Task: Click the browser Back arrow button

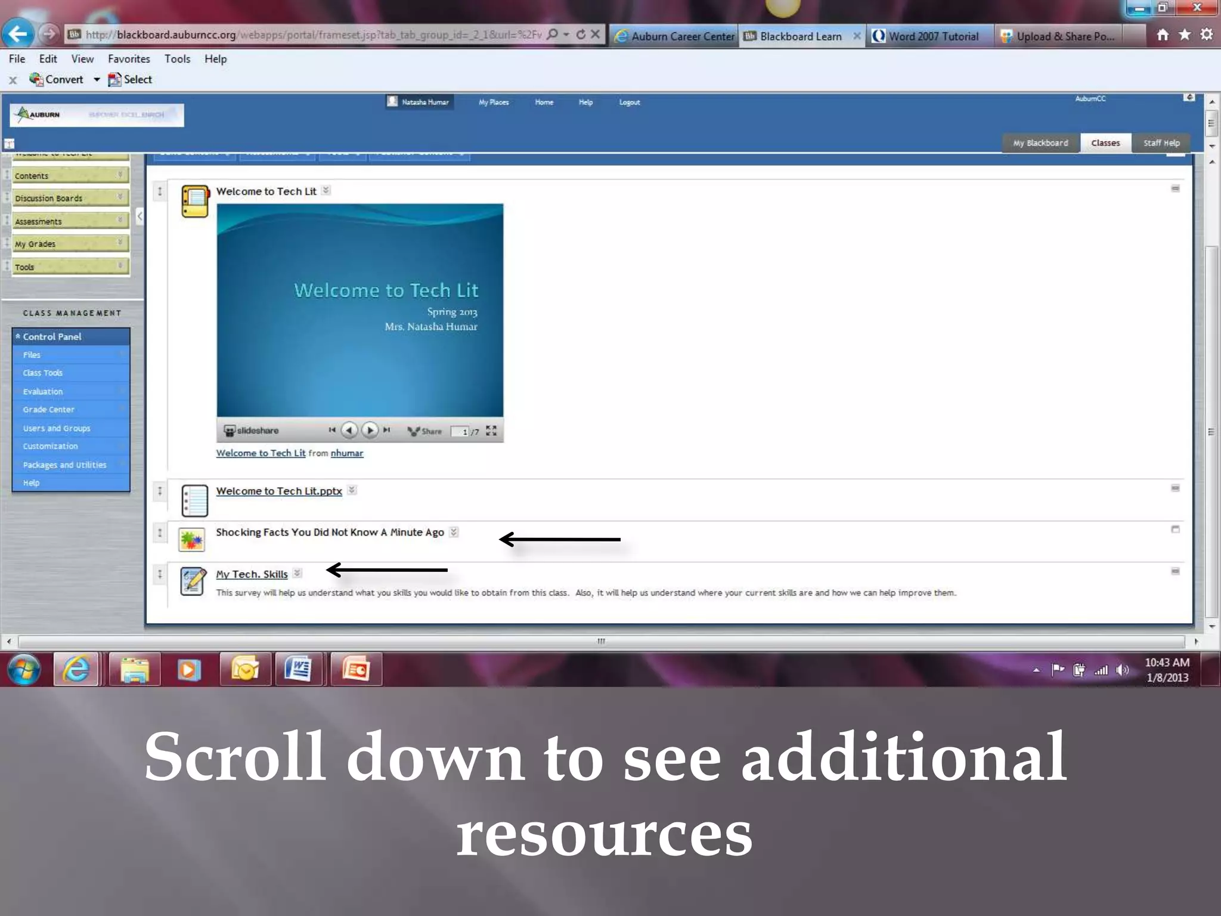Action: (18, 34)
